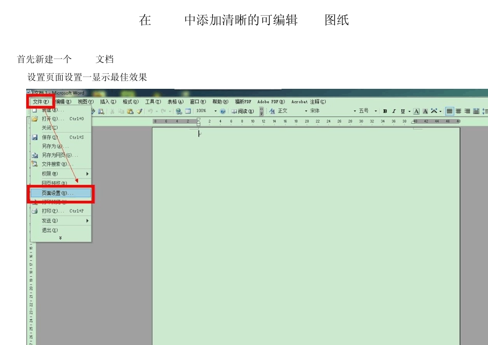Choose 网页预览 (Web Page Preview) entry
Viewport: 488px width, 345px height.
pos(61,183)
